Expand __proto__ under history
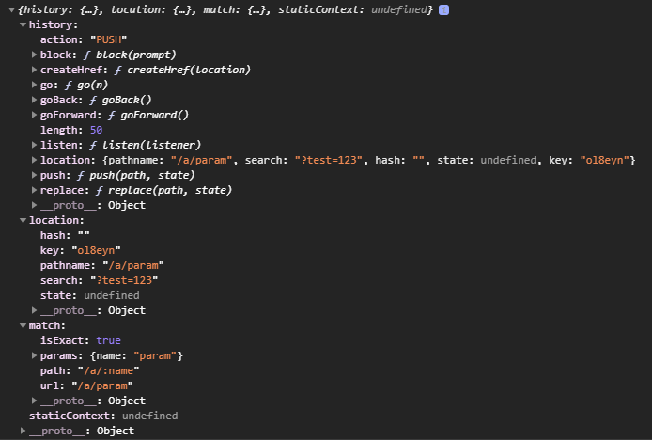This screenshot has height=440, width=652. 34,205
